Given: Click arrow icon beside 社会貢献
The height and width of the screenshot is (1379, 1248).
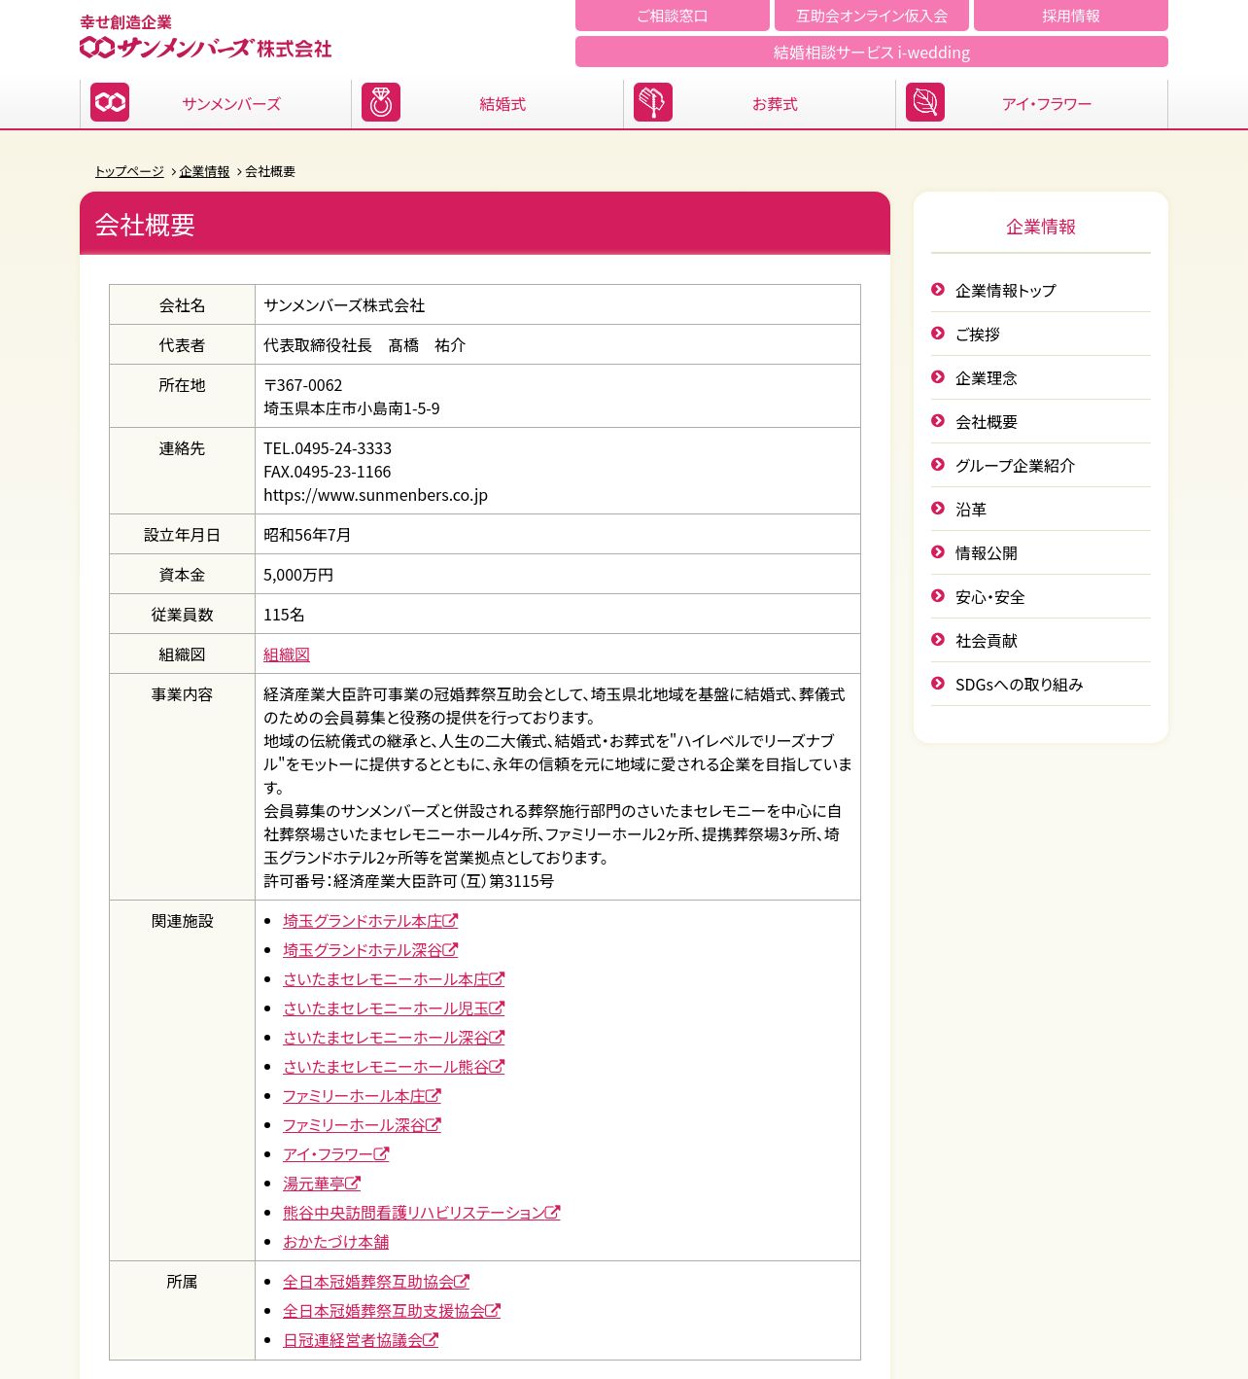Looking at the screenshot, I should pyautogui.click(x=938, y=640).
